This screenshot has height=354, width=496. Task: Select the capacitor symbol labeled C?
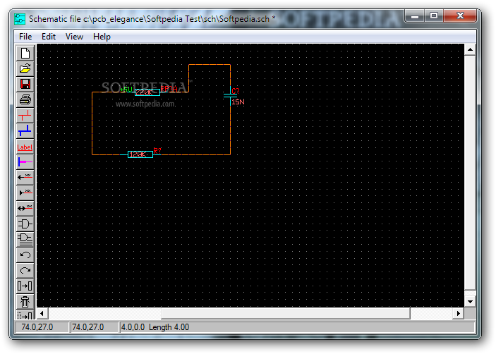[230, 95]
